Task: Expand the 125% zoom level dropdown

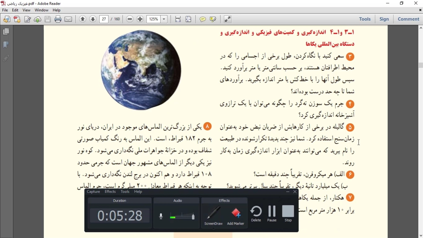Action: (164, 19)
